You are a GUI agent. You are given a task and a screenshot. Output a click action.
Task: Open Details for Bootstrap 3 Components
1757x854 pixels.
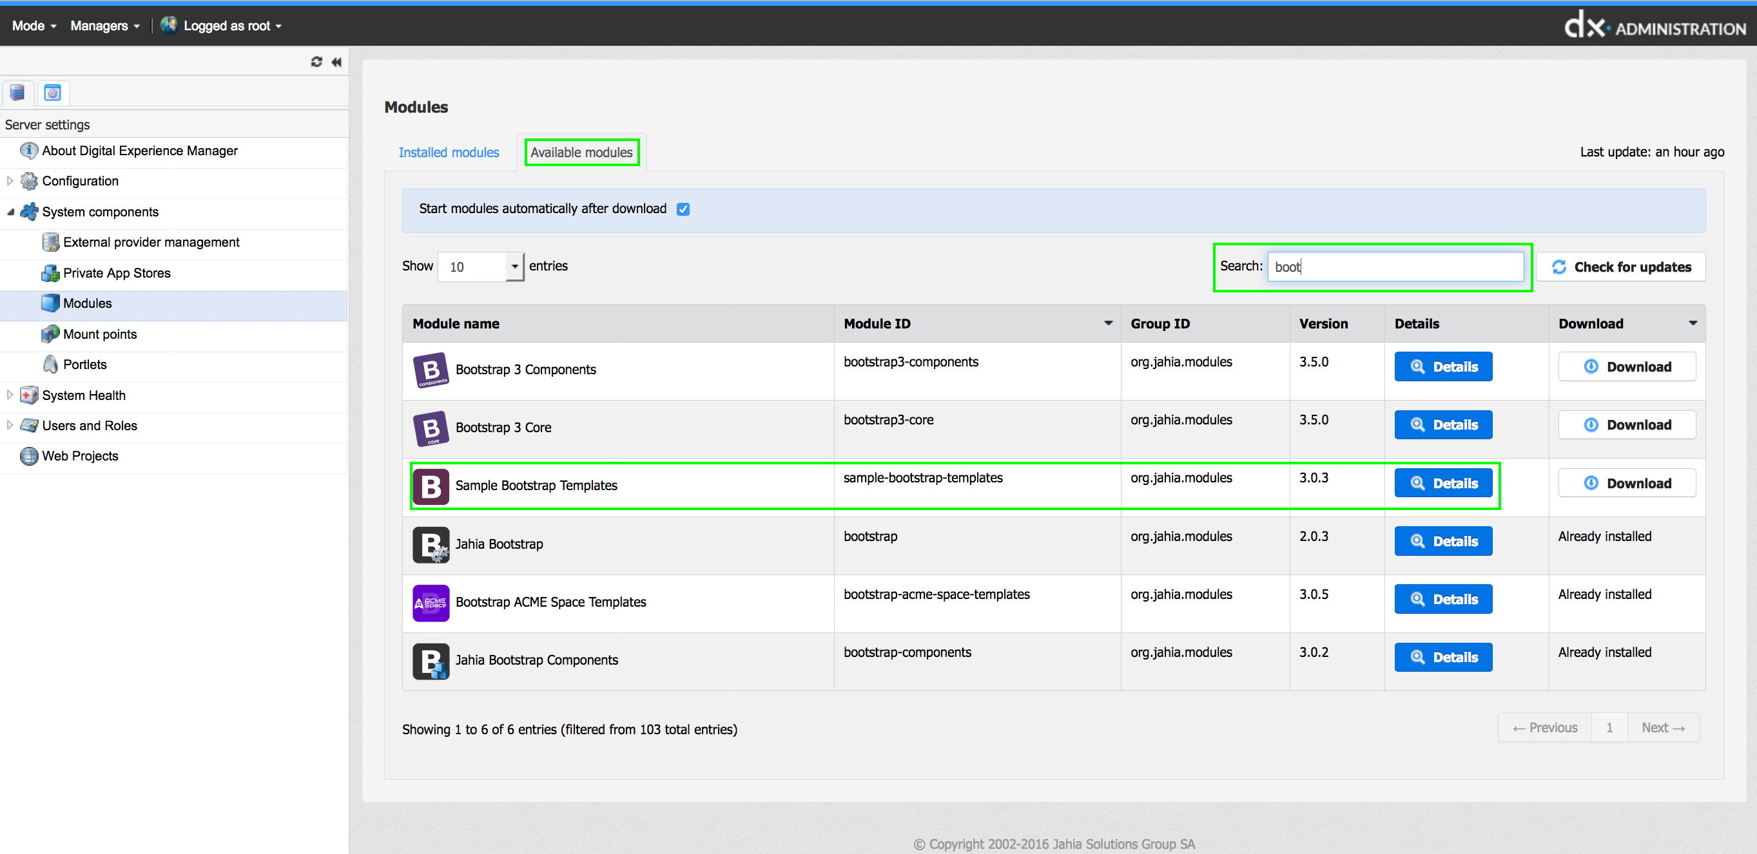tap(1443, 366)
